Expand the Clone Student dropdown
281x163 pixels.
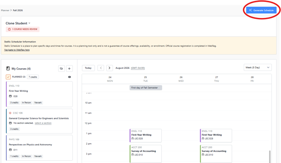(18, 23)
